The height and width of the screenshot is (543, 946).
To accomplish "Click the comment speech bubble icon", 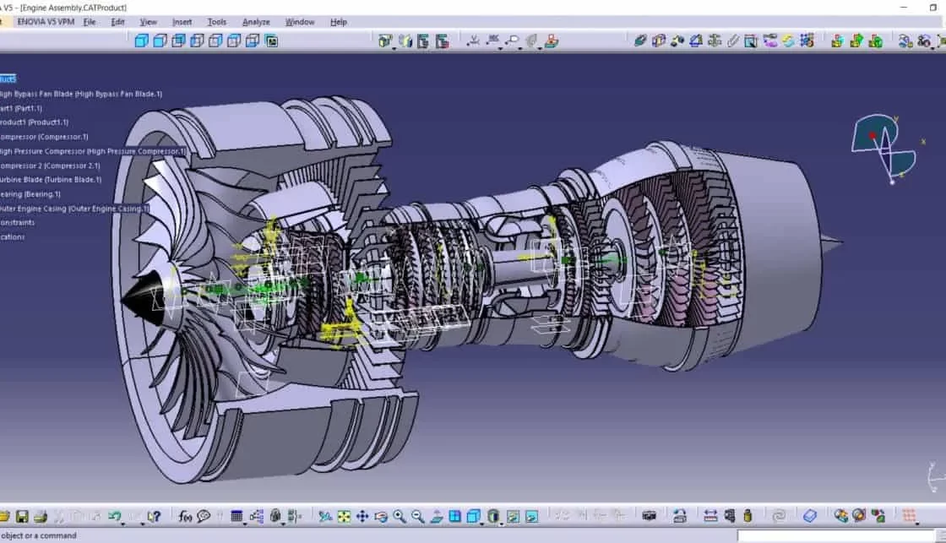I will 204,516.
